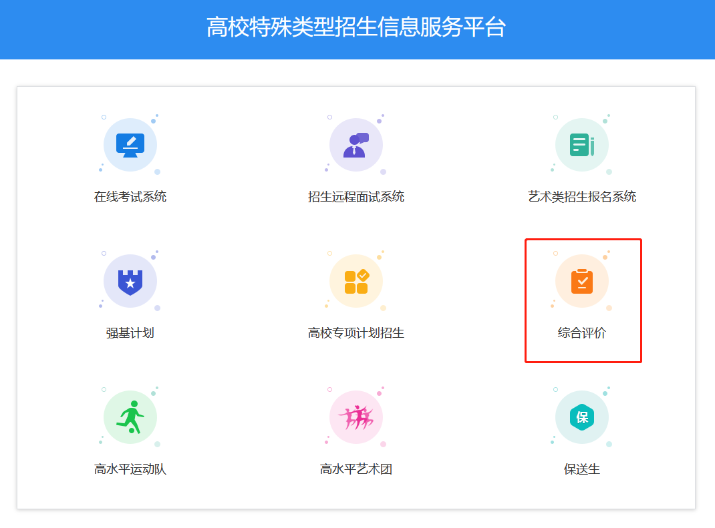Screen dimensions: 715x528
Task: Click the 艺术类招生报名系统 label
Action: (x=581, y=197)
